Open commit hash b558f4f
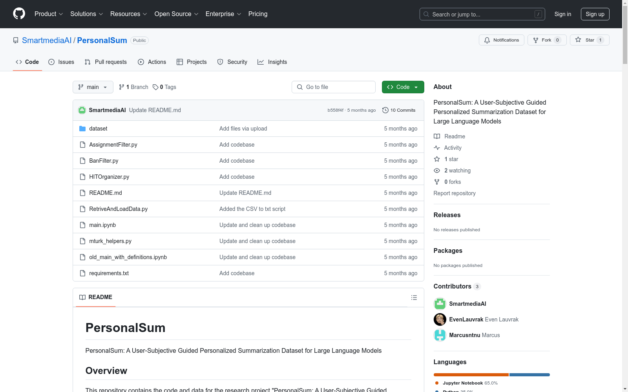628x392 pixels. point(336,110)
